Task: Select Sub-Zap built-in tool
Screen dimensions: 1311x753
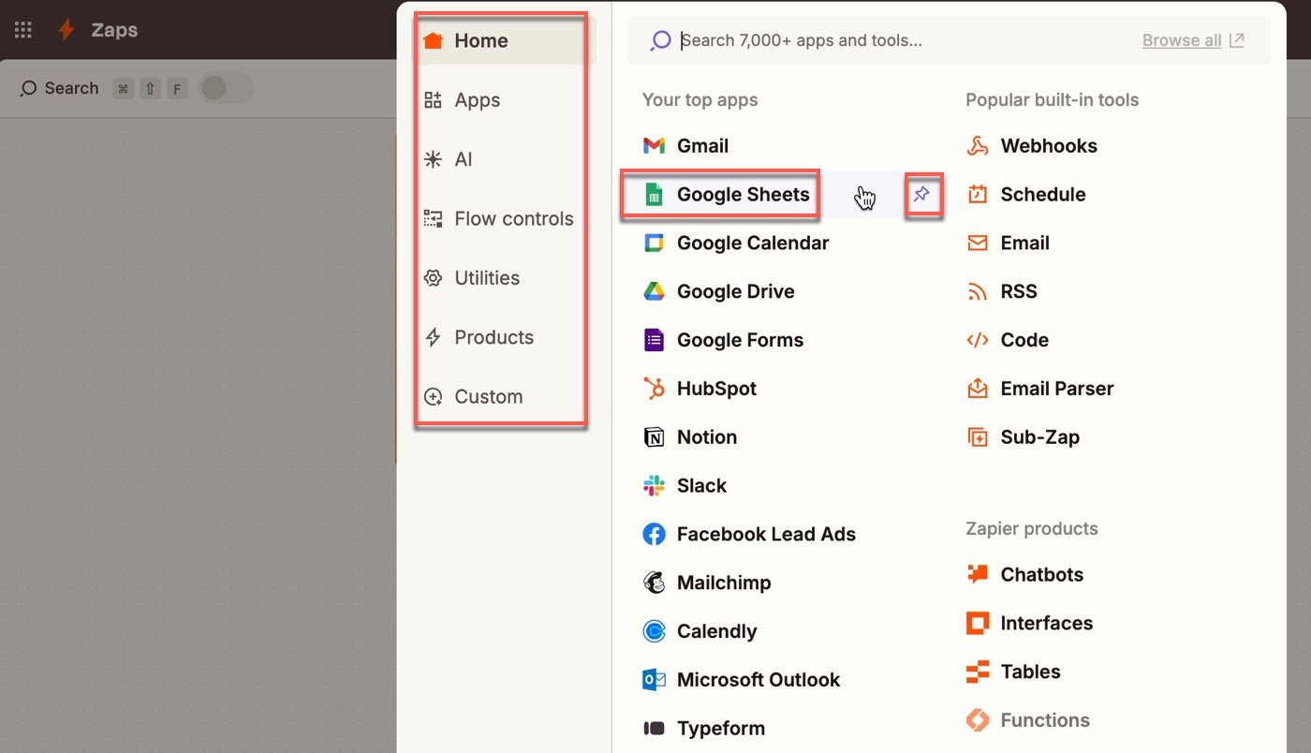Action: pyautogui.click(x=1023, y=437)
